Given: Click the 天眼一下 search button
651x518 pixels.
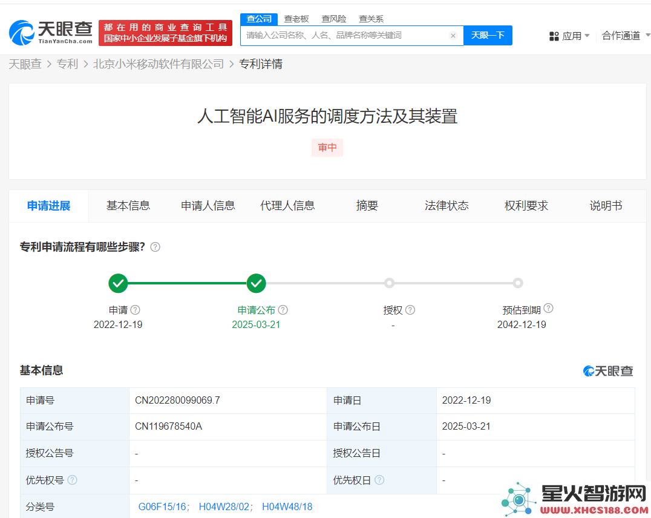Looking at the screenshot, I should click(488, 35).
